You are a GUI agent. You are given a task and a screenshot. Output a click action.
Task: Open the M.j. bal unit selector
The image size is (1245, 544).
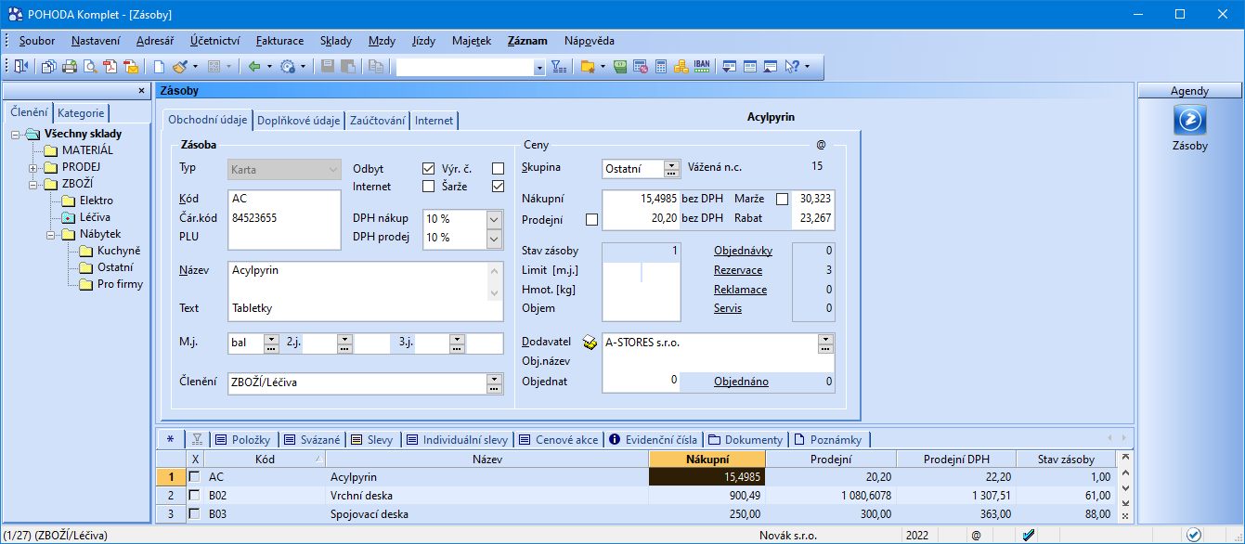271,343
